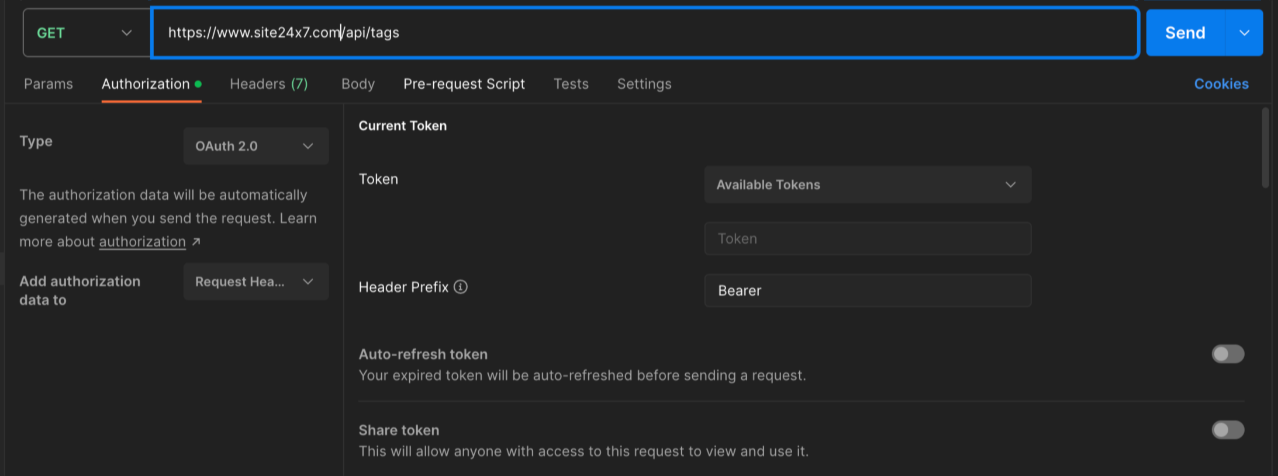This screenshot has height=476, width=1278.
Task: Click the external link arrow beside authorization
Action: (x=196, y=242)
